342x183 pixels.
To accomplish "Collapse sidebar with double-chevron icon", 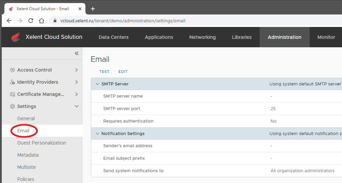I will coord(77,53).
